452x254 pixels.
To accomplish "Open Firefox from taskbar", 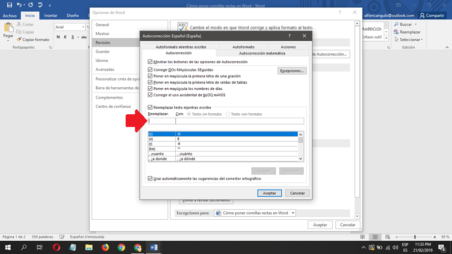I will [x=105, y=247].
